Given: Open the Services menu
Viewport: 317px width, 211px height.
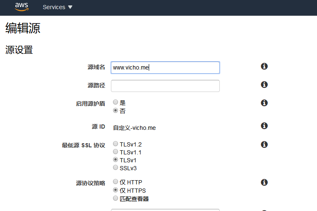Looking at the screenshot, I should point(57,7).
